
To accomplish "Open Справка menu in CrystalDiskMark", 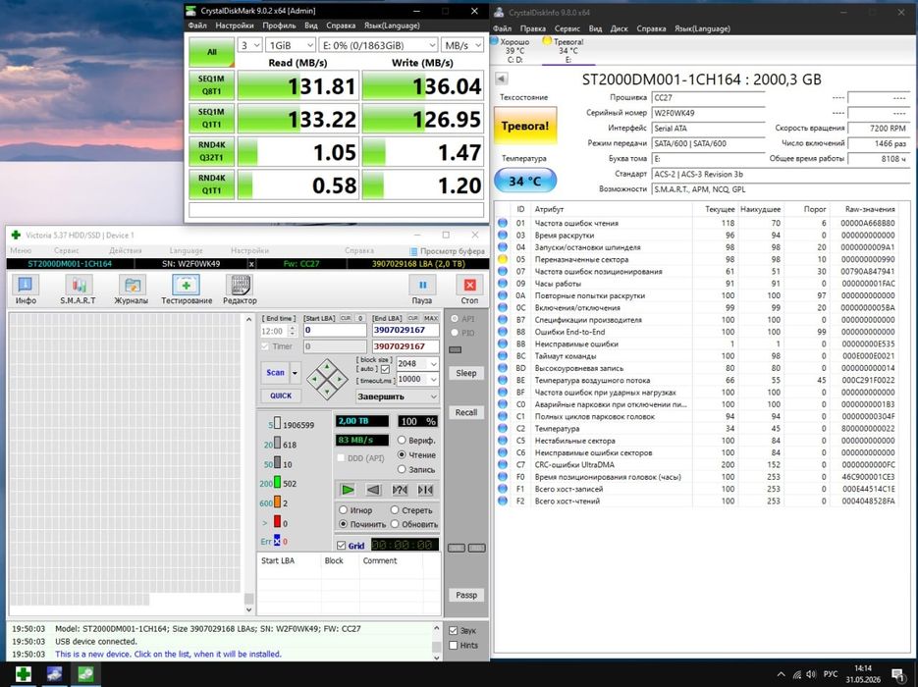I will tap(341, 26).
